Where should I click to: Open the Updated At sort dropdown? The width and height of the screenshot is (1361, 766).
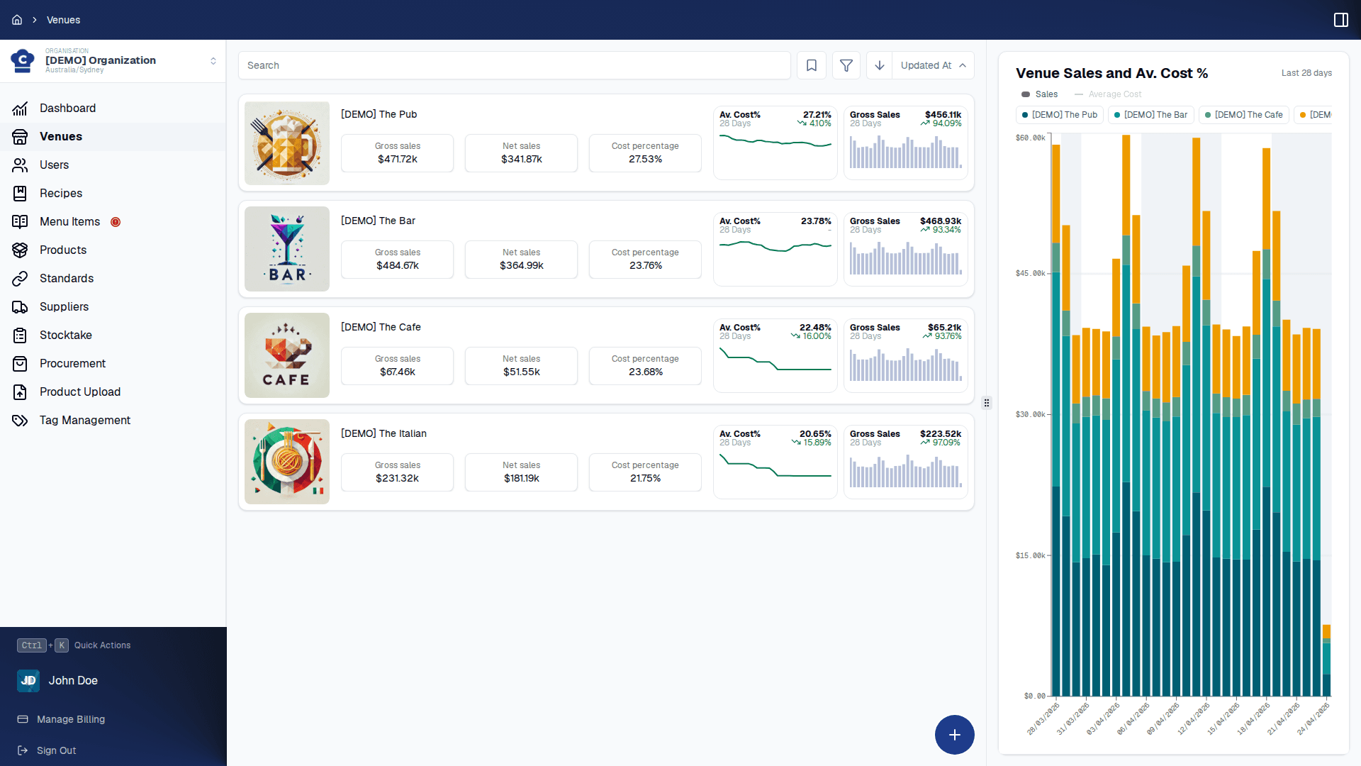[x=933, y=65]
